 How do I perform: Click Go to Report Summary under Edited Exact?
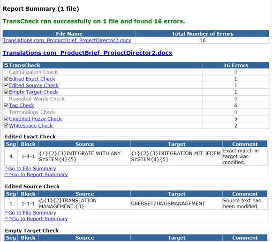[x=36, y=174]
